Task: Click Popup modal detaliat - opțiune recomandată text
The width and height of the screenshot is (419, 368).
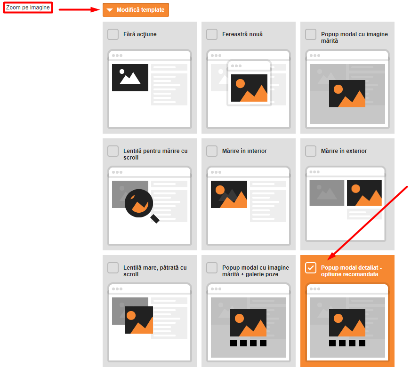Action: click(351, 271)
